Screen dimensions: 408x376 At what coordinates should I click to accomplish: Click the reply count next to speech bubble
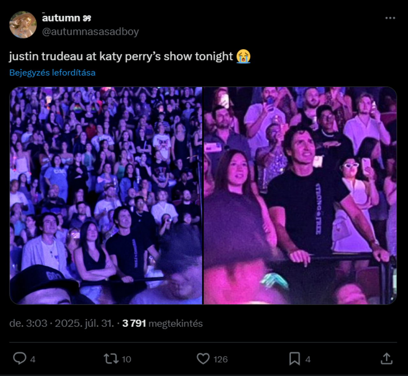[x=33, y=359]
